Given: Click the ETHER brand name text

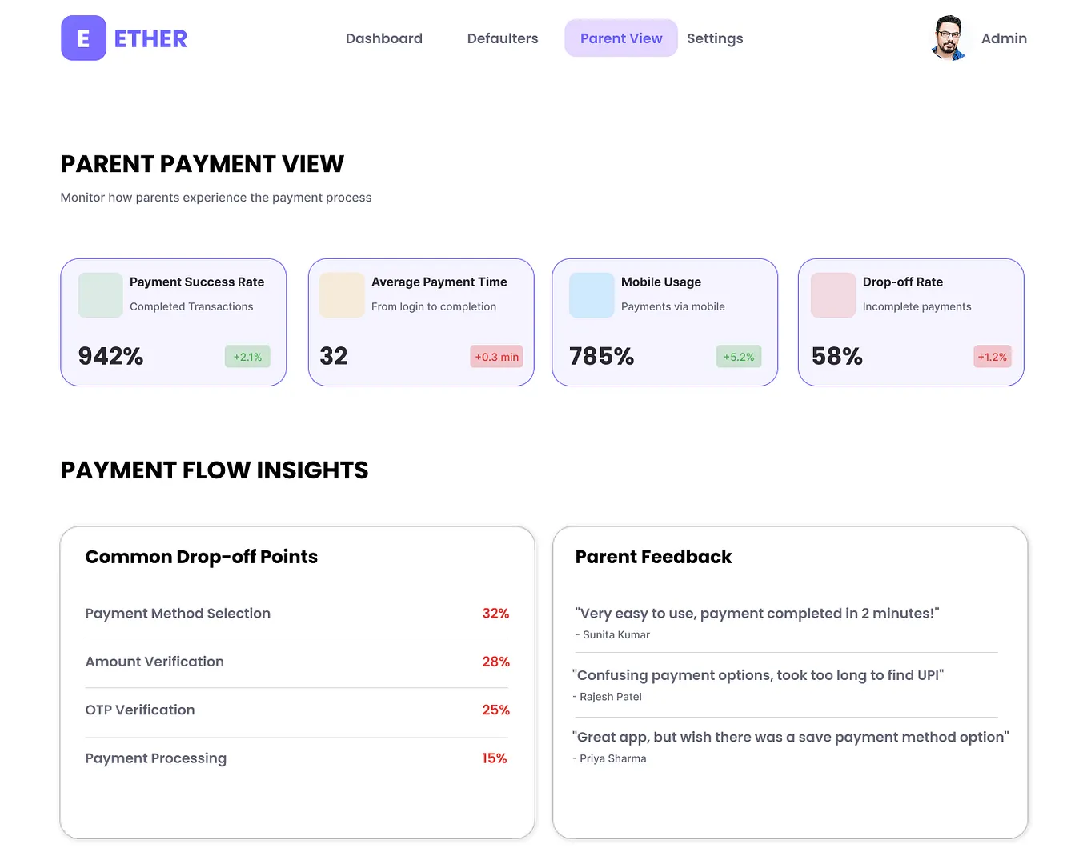Looking at the screenshot, I should tap(150, 38).
